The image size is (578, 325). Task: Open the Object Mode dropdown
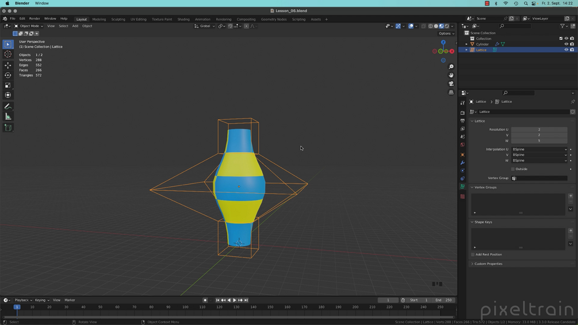(x=28, y=26)
